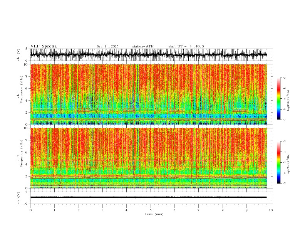Image resolution: width=305 pixels, height=236 pixels.
Task: Click the '8' kHz tick on ch.1 axis
Action: pyautogui.click(x=27, y=76)
